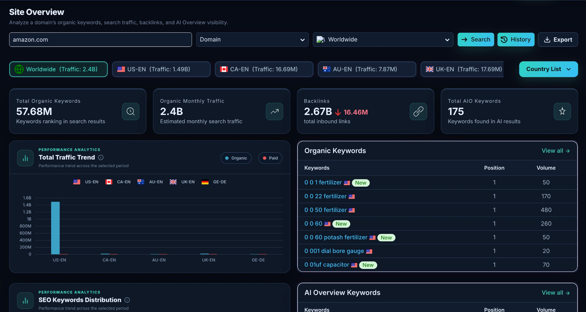Screen dimensions: 586x312
Task: Click the GE-DE flag in chart legend
Action: 205,182
